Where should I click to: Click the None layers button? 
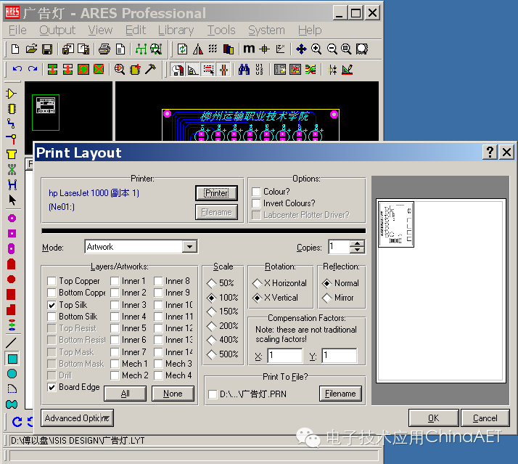(173, 394)
